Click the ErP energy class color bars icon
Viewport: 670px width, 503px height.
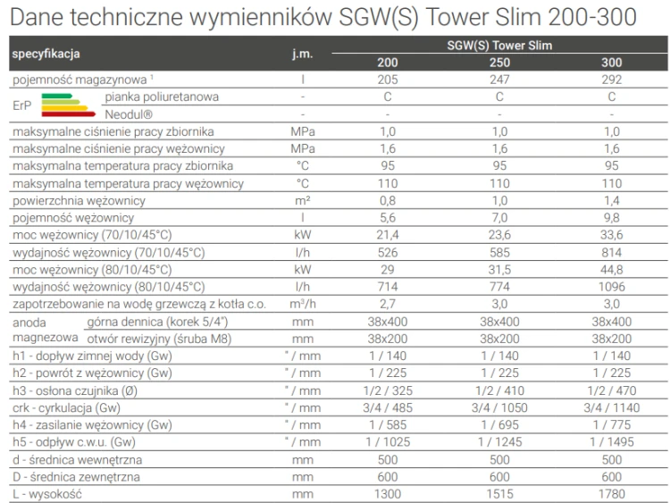point(69,105)
